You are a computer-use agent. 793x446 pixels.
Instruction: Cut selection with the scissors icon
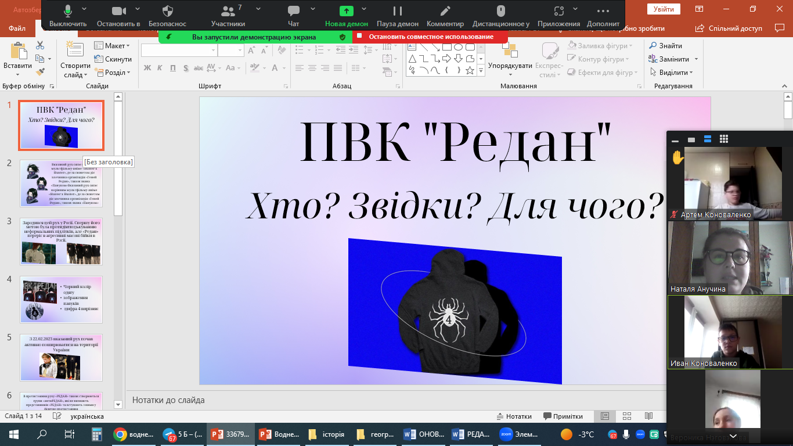click(40, 45)
